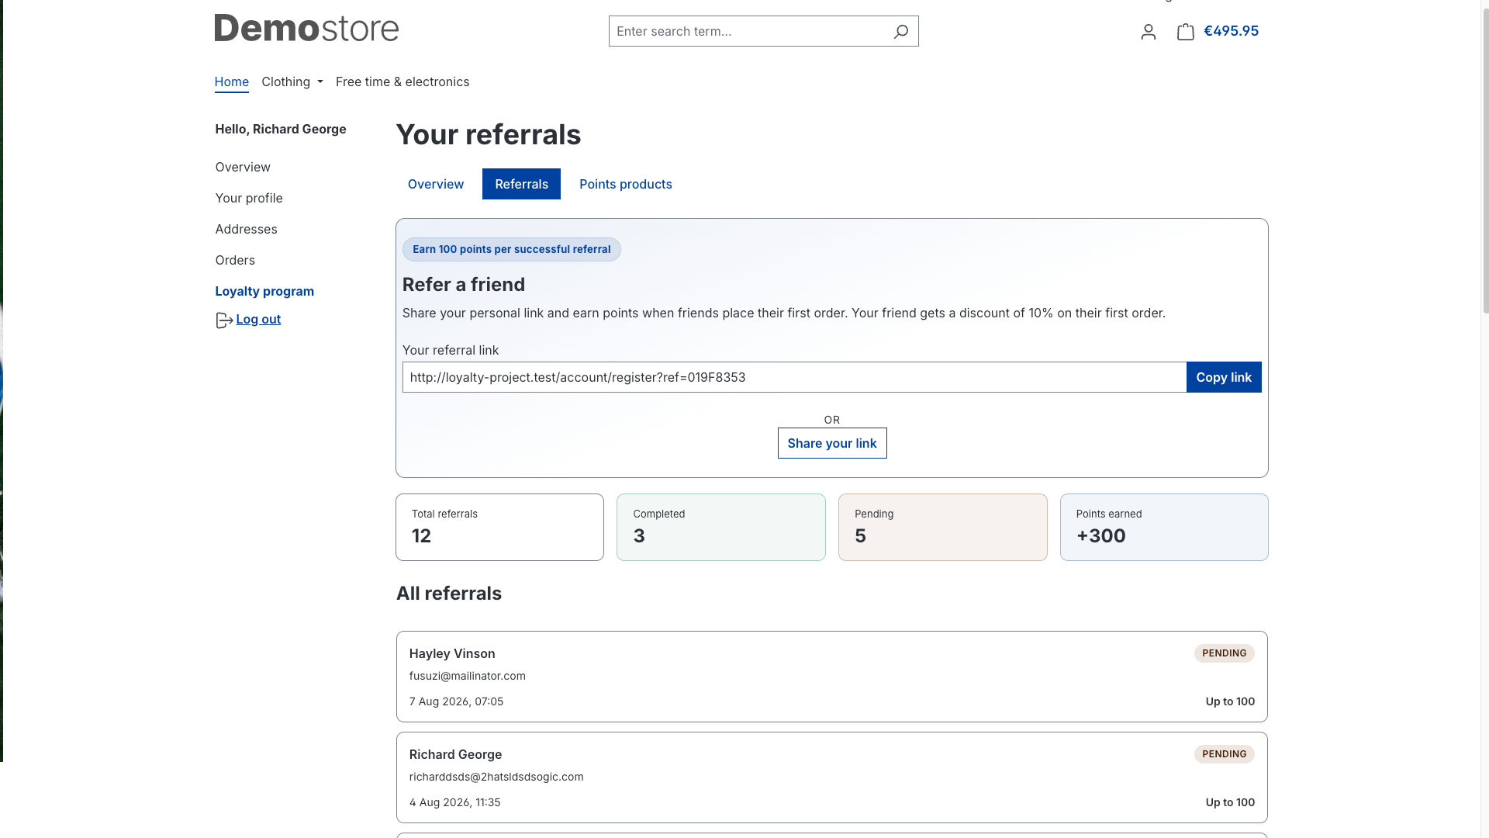Click the Log out link
1489x838 pixels.
click(258, 319)
